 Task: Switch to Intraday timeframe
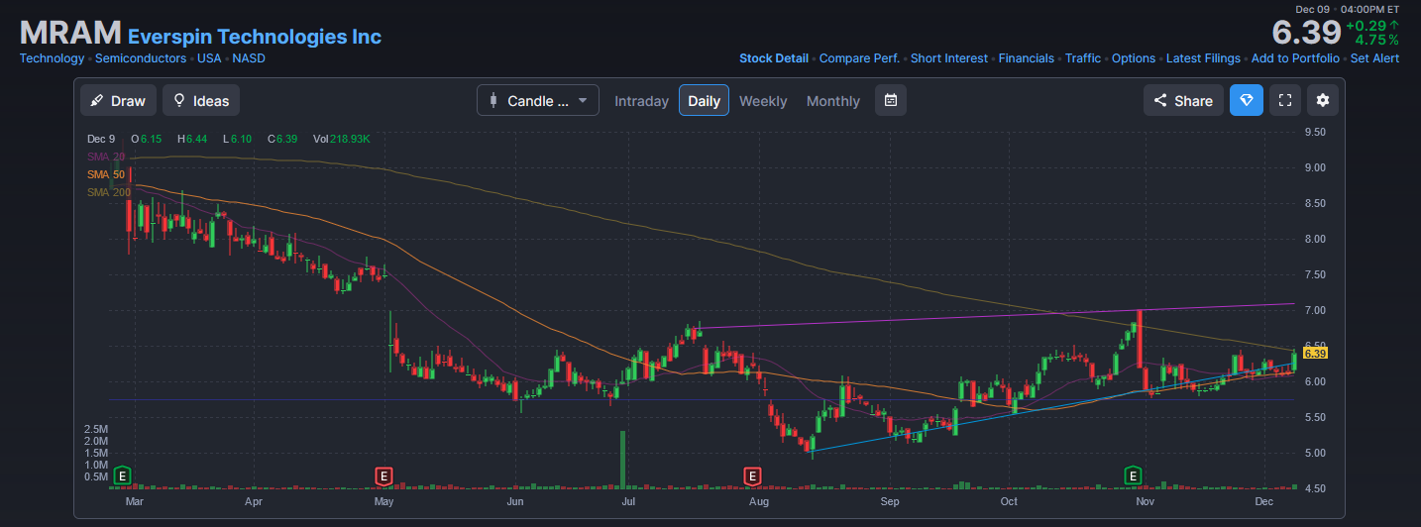pyautogui.click(x=641, y=101)
